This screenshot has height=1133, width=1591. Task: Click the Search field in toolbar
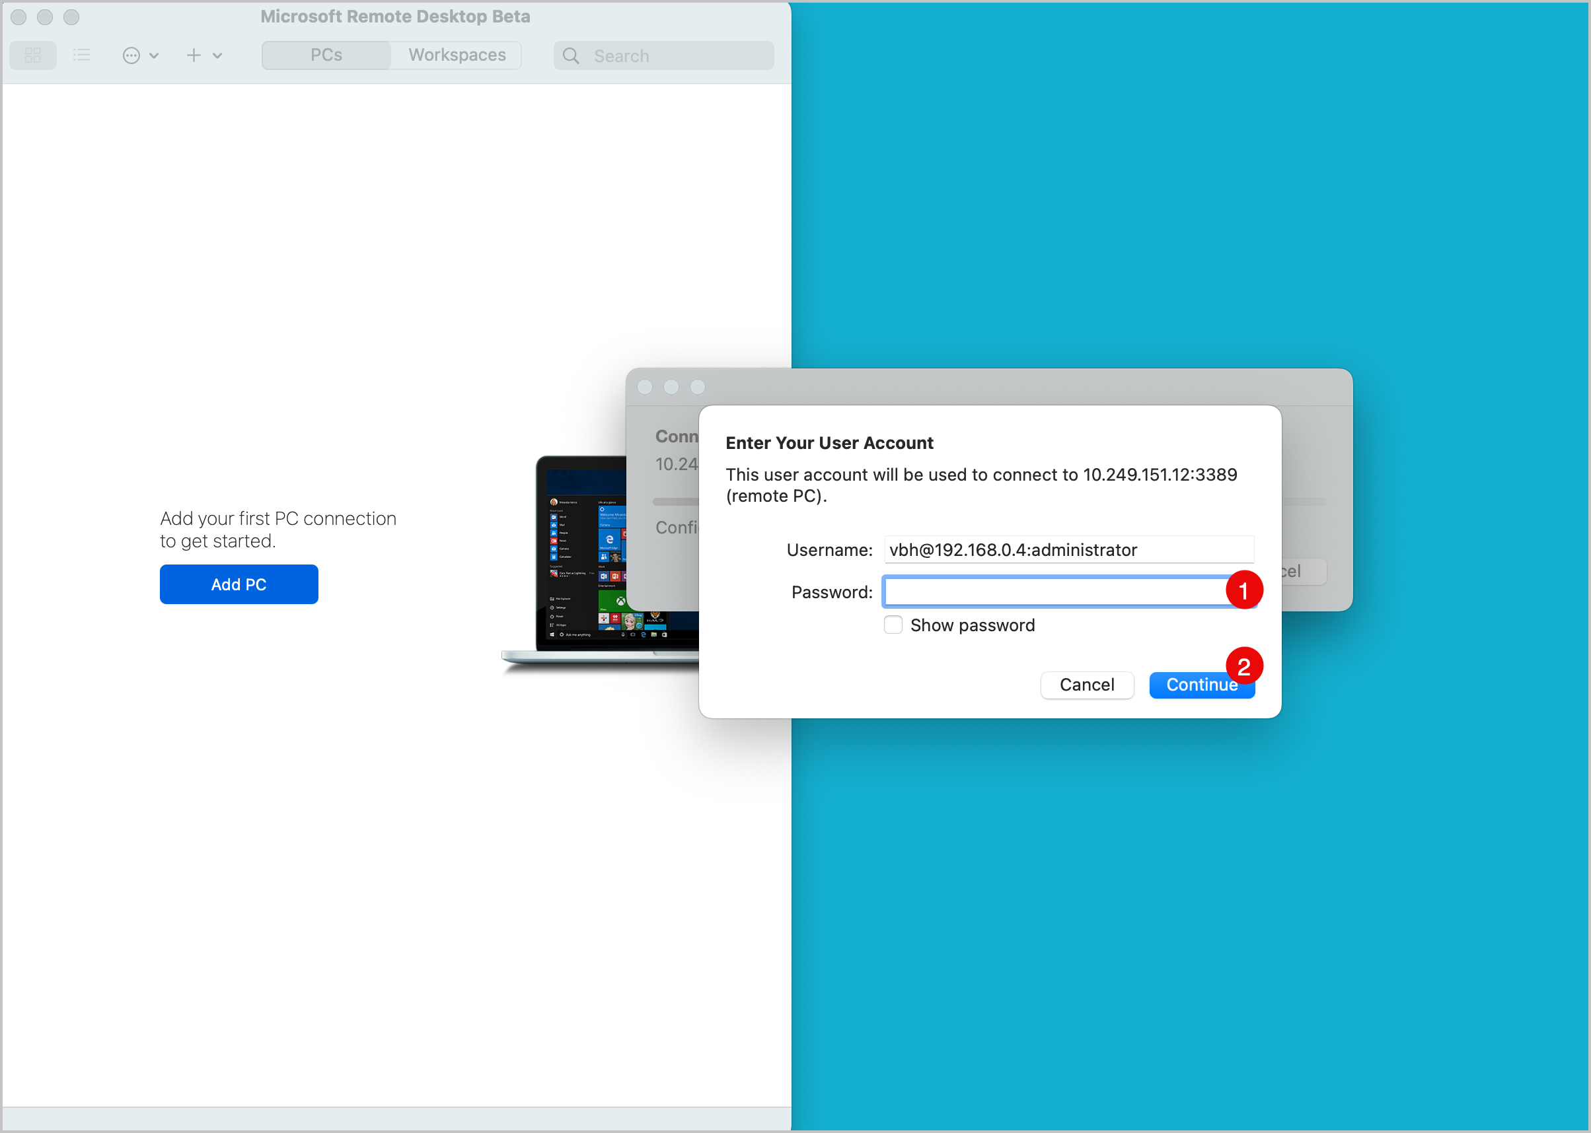(664, 56)
